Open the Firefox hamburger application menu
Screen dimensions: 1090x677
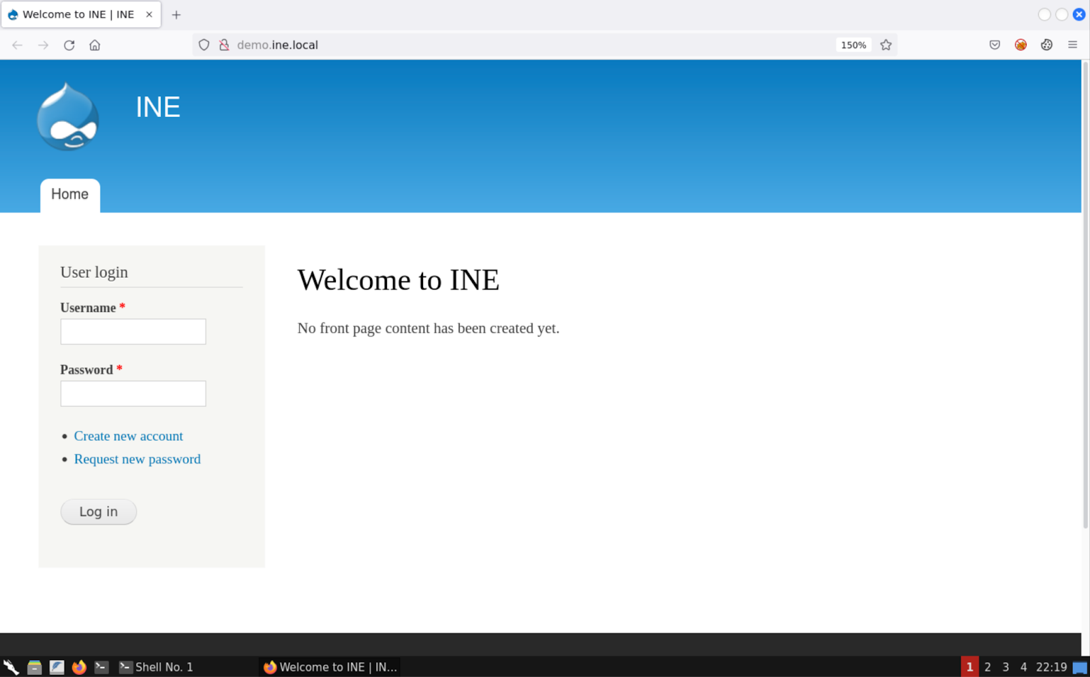(1072, 45)
